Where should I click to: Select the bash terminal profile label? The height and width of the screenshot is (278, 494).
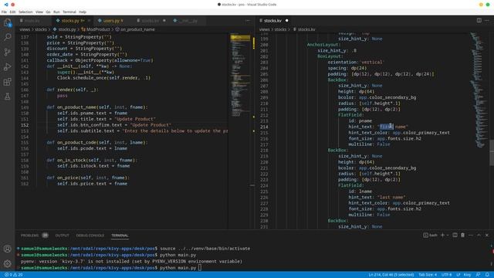pyautogui.click(x=431, y=235)
